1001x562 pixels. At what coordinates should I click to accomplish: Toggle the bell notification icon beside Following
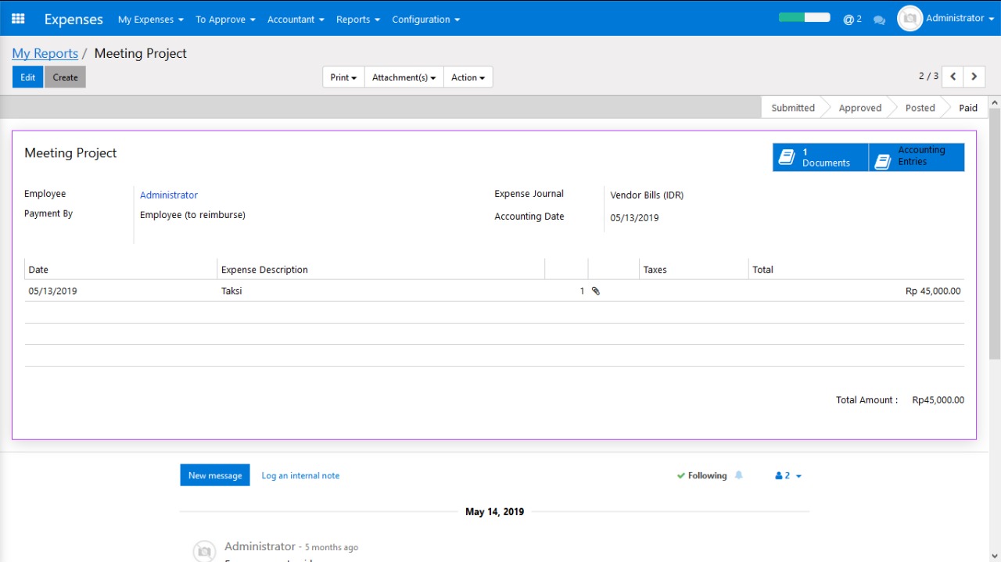pyautogui.click(x=738, y=475)
